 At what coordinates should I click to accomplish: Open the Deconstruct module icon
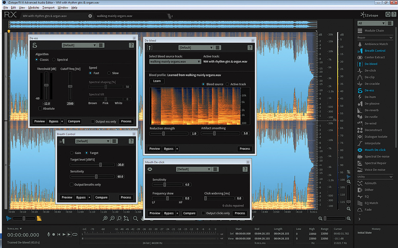click(360, 130)
